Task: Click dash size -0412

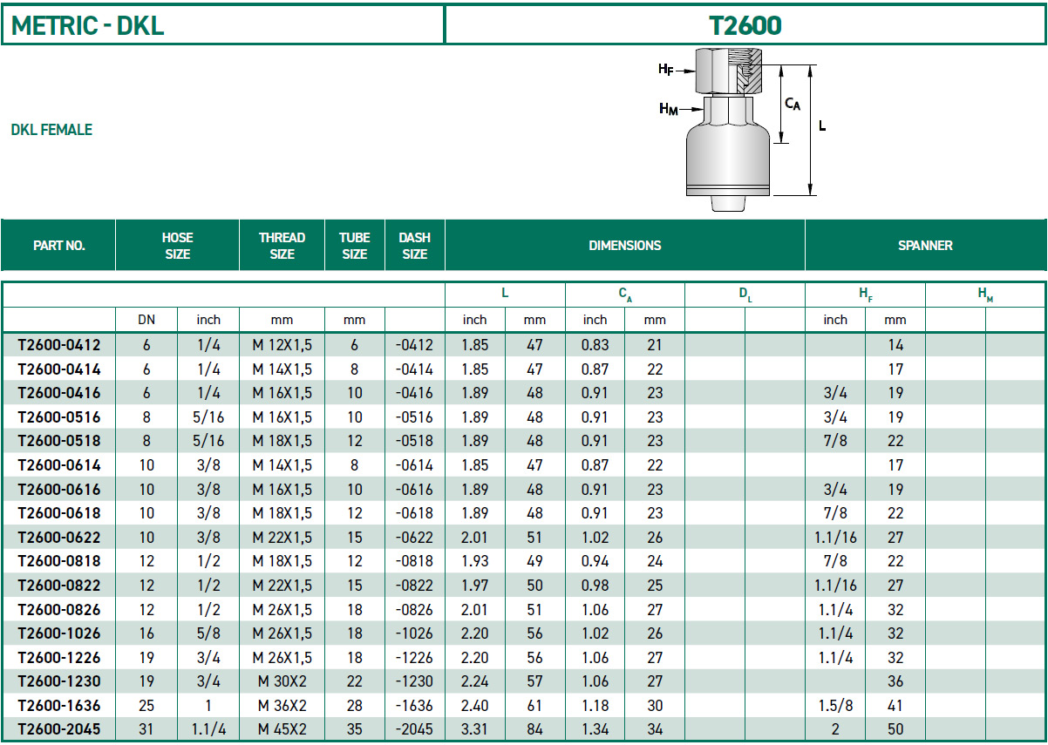Action: coord(414,345)
